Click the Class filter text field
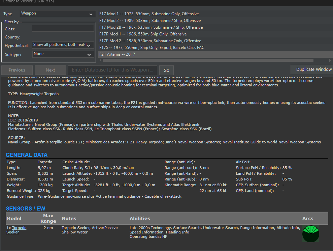 point(63,29)
